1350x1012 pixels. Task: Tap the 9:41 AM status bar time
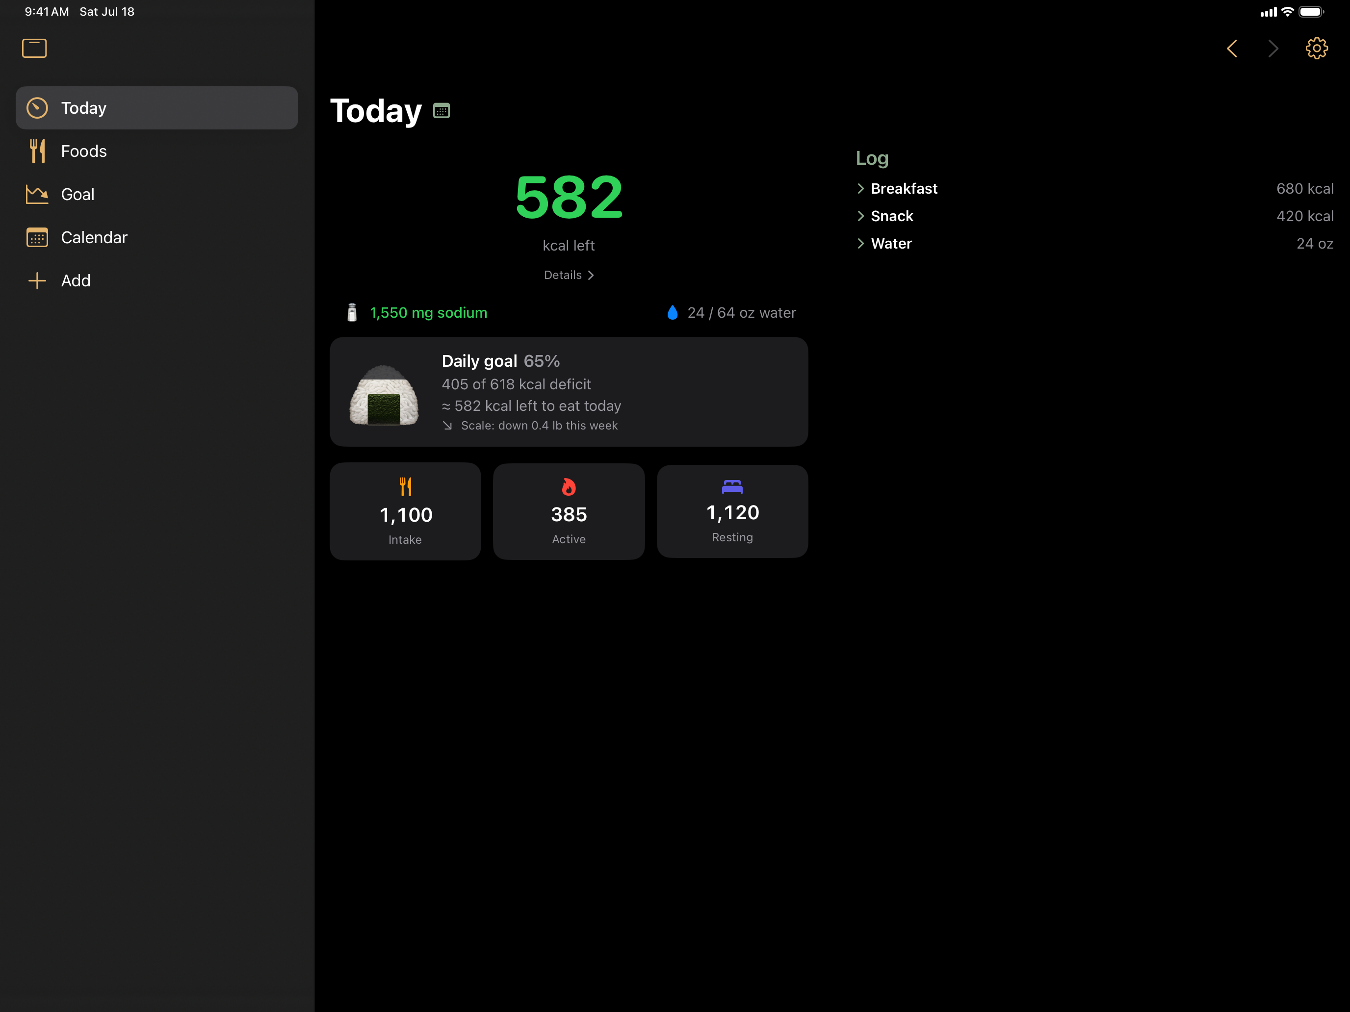pos(47,12)
